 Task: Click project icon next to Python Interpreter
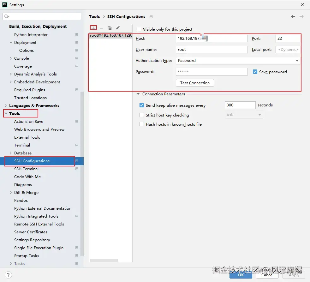pyautogui.click(x=77, y=34)
